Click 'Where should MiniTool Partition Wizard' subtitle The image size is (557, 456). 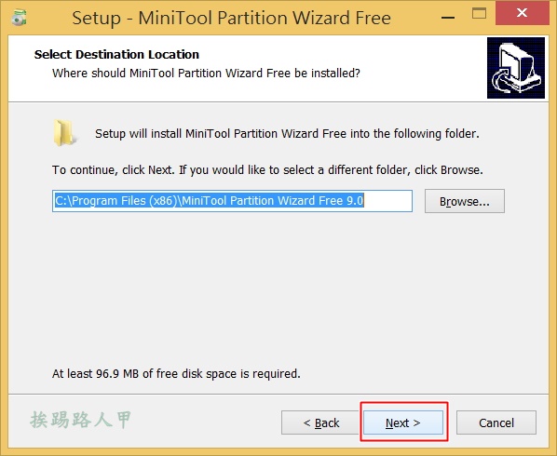(x=206, y=74)
